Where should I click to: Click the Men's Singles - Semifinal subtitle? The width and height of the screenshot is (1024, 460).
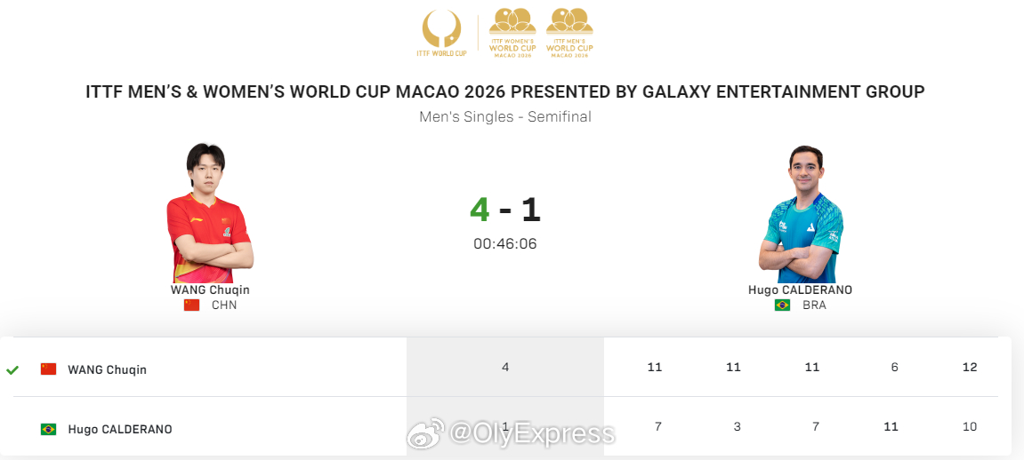click(x=504, y=117)
